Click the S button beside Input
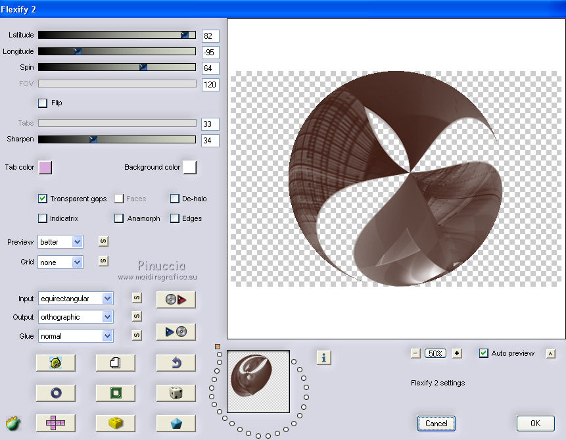566x440 pixels. pyautogui.click(x=137, y=298)
